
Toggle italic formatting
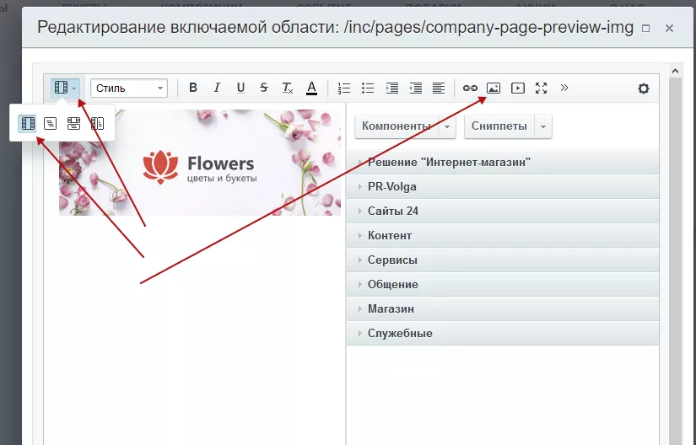(217, 88)
